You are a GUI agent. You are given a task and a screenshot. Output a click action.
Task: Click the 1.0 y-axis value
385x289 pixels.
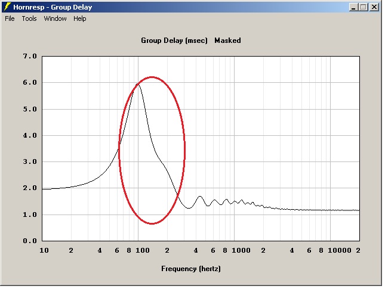[30, 215]
